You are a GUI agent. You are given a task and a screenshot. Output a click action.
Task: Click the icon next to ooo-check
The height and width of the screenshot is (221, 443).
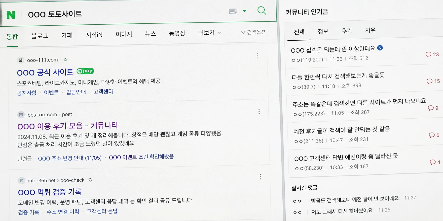click(90, 180)
